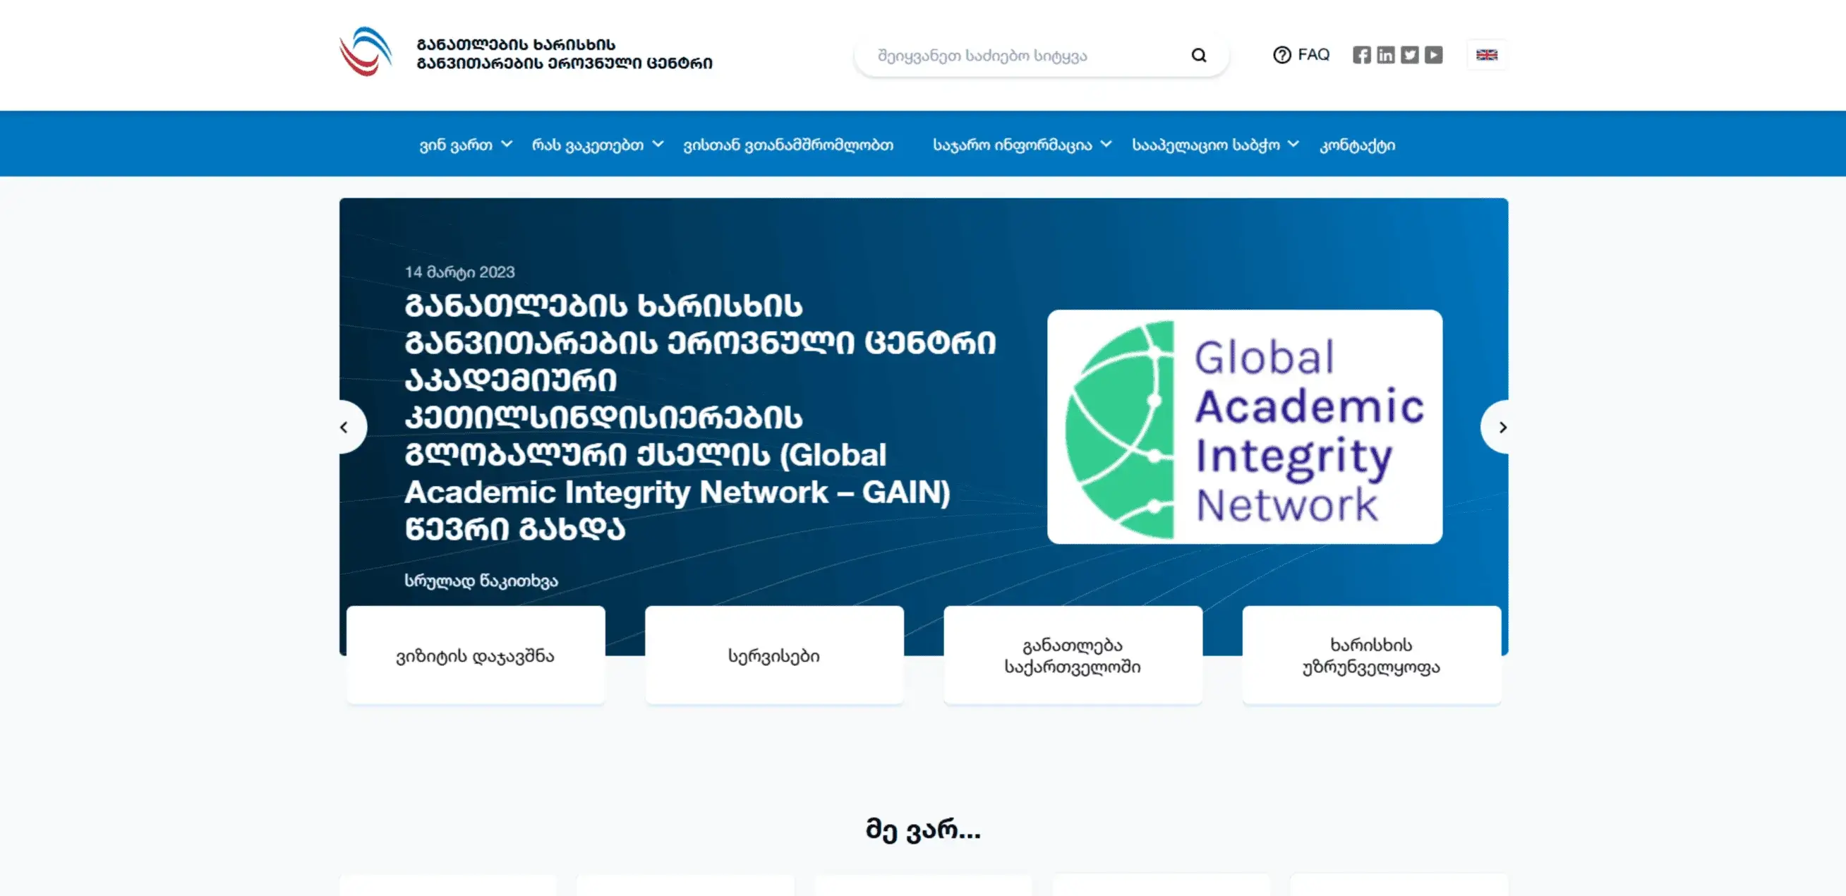The width and height of the screenshot is (1846, 896).
Task: Click the GAIN membership news headline
Action: tap(700, 417)
